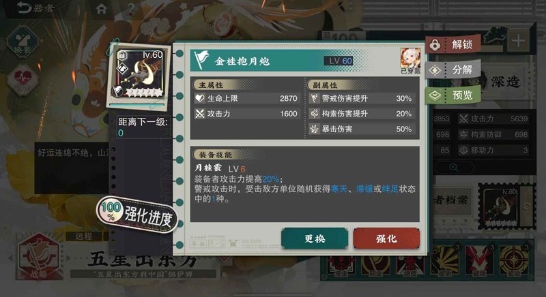Toggle the lock icon on equipment thumbnail
This screenshot has height=297, width=546.
122,55
